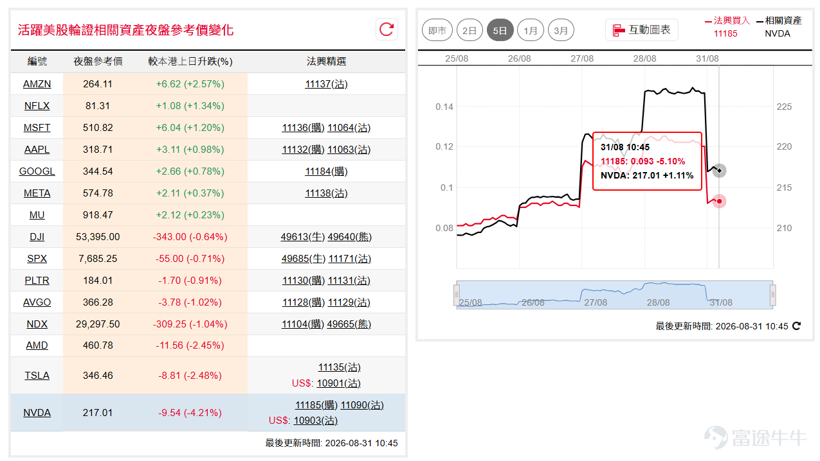The width and height of the screenshot is (820, 461).
Task: Open the DJI index link
Action: click(37, 237)
